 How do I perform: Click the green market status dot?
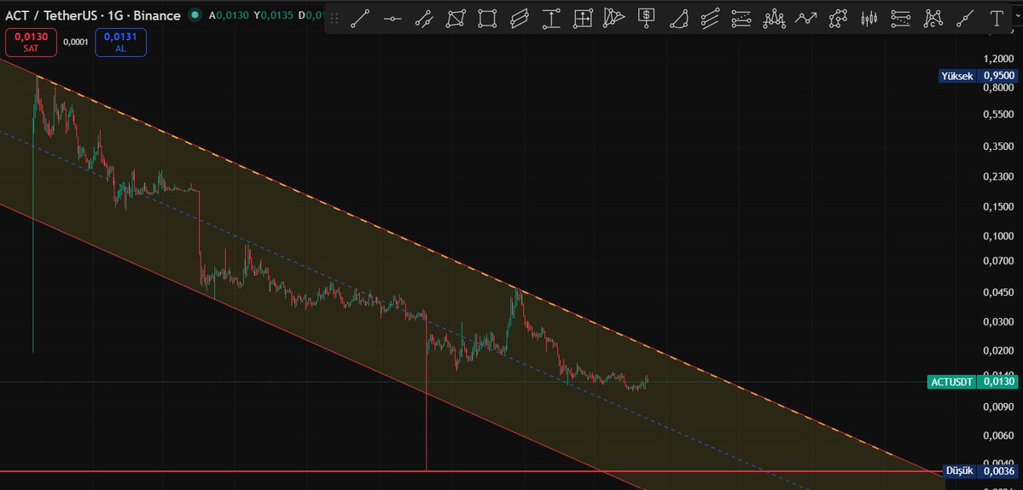pyautogui.click(x=195, y=15)
